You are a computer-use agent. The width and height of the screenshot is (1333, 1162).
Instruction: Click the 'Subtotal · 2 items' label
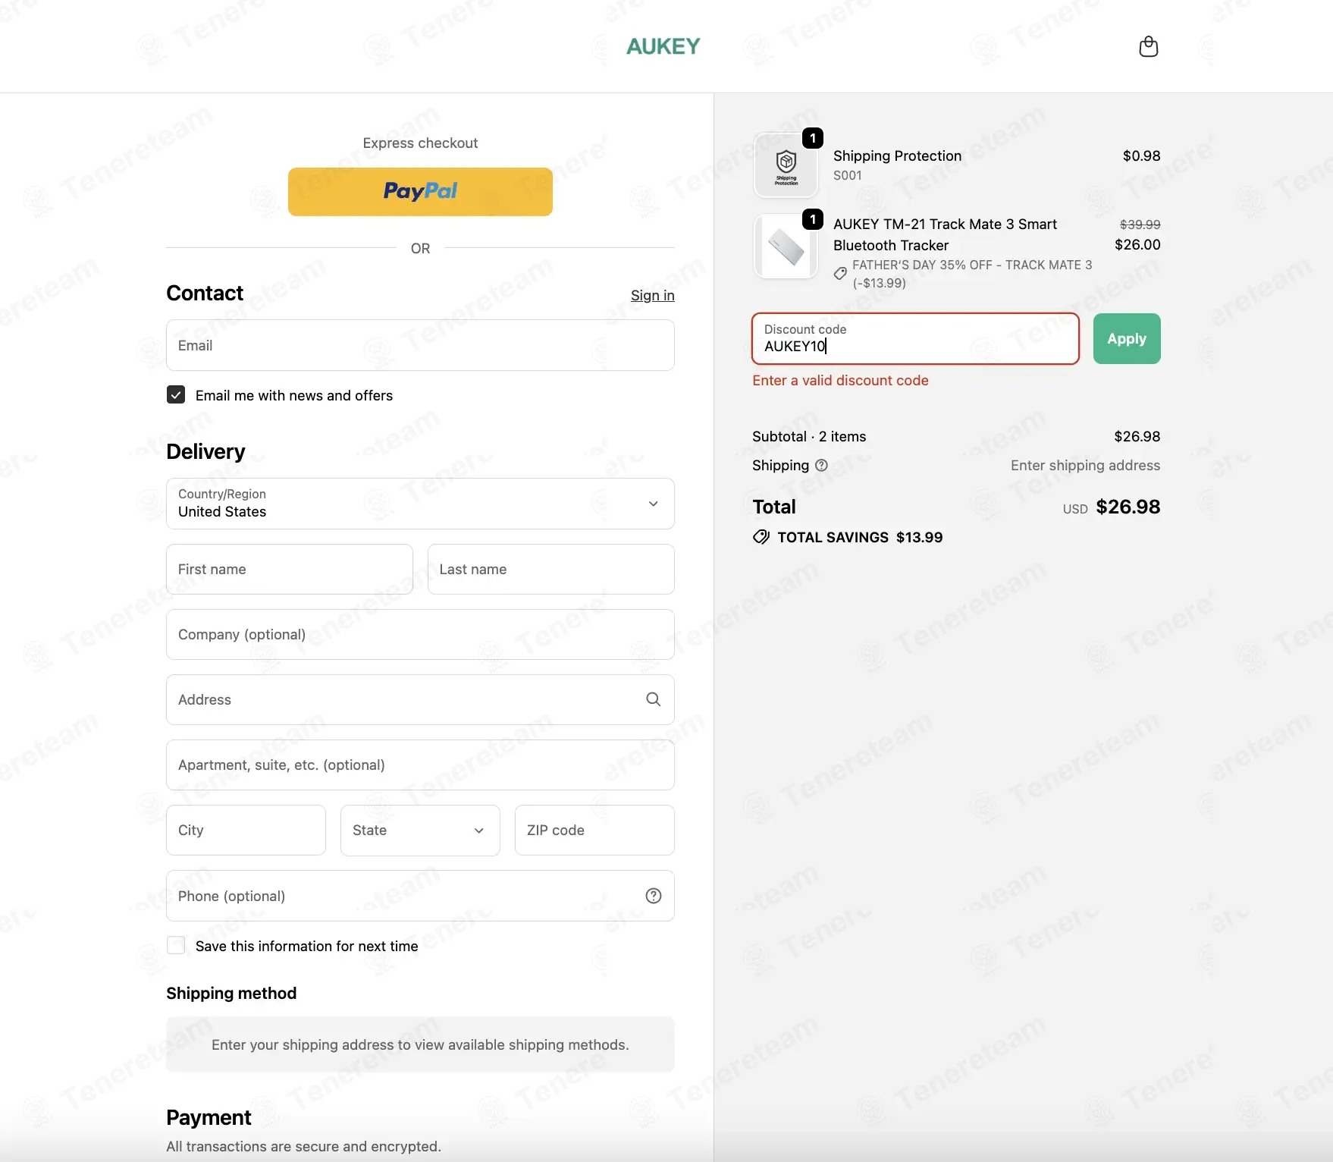[x=809, y=436]
